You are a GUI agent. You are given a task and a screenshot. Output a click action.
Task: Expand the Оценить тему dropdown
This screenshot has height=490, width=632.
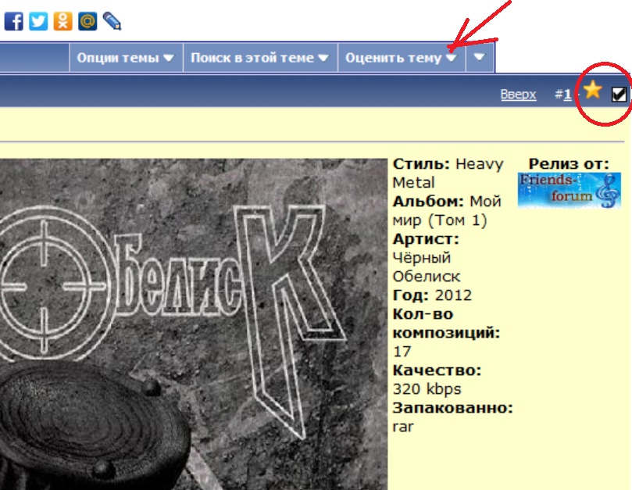pos(401,58)
